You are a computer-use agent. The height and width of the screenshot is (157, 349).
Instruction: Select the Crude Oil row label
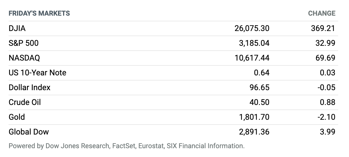point(25,102)
